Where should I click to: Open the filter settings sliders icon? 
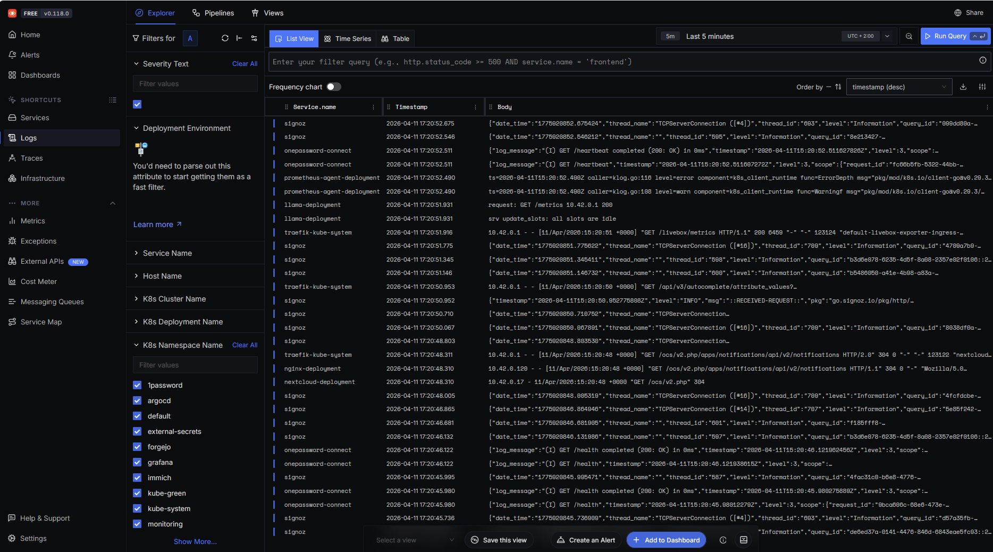[x=254, y=38]
